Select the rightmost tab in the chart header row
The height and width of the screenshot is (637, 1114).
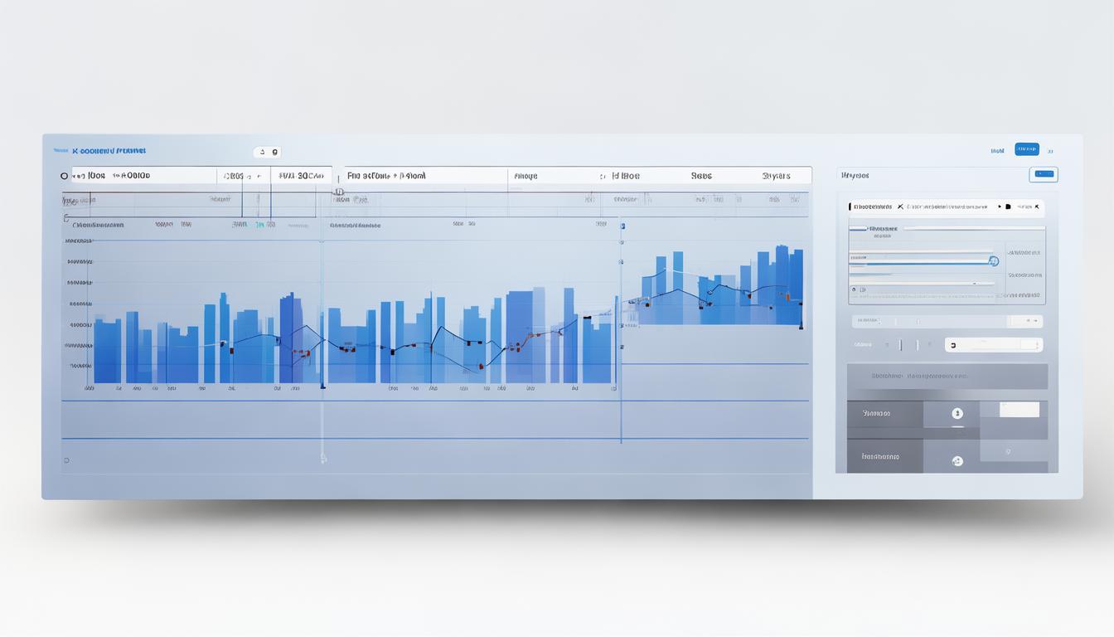point(776,176)
